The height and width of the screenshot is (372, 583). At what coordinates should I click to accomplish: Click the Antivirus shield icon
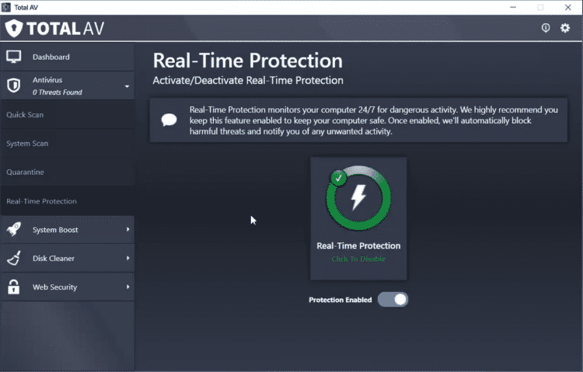coord(13,85)
